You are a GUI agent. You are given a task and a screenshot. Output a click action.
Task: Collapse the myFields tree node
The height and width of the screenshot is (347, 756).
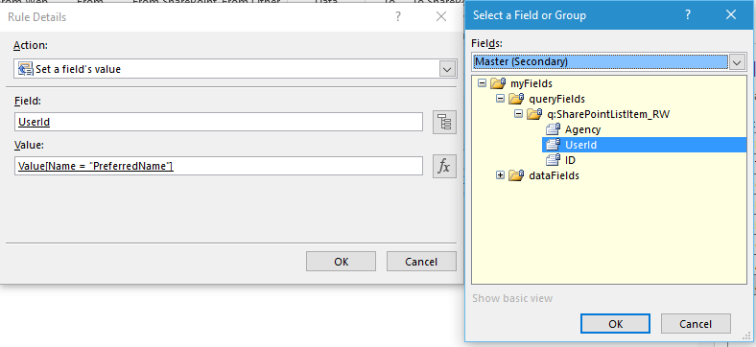click(482, 83)
